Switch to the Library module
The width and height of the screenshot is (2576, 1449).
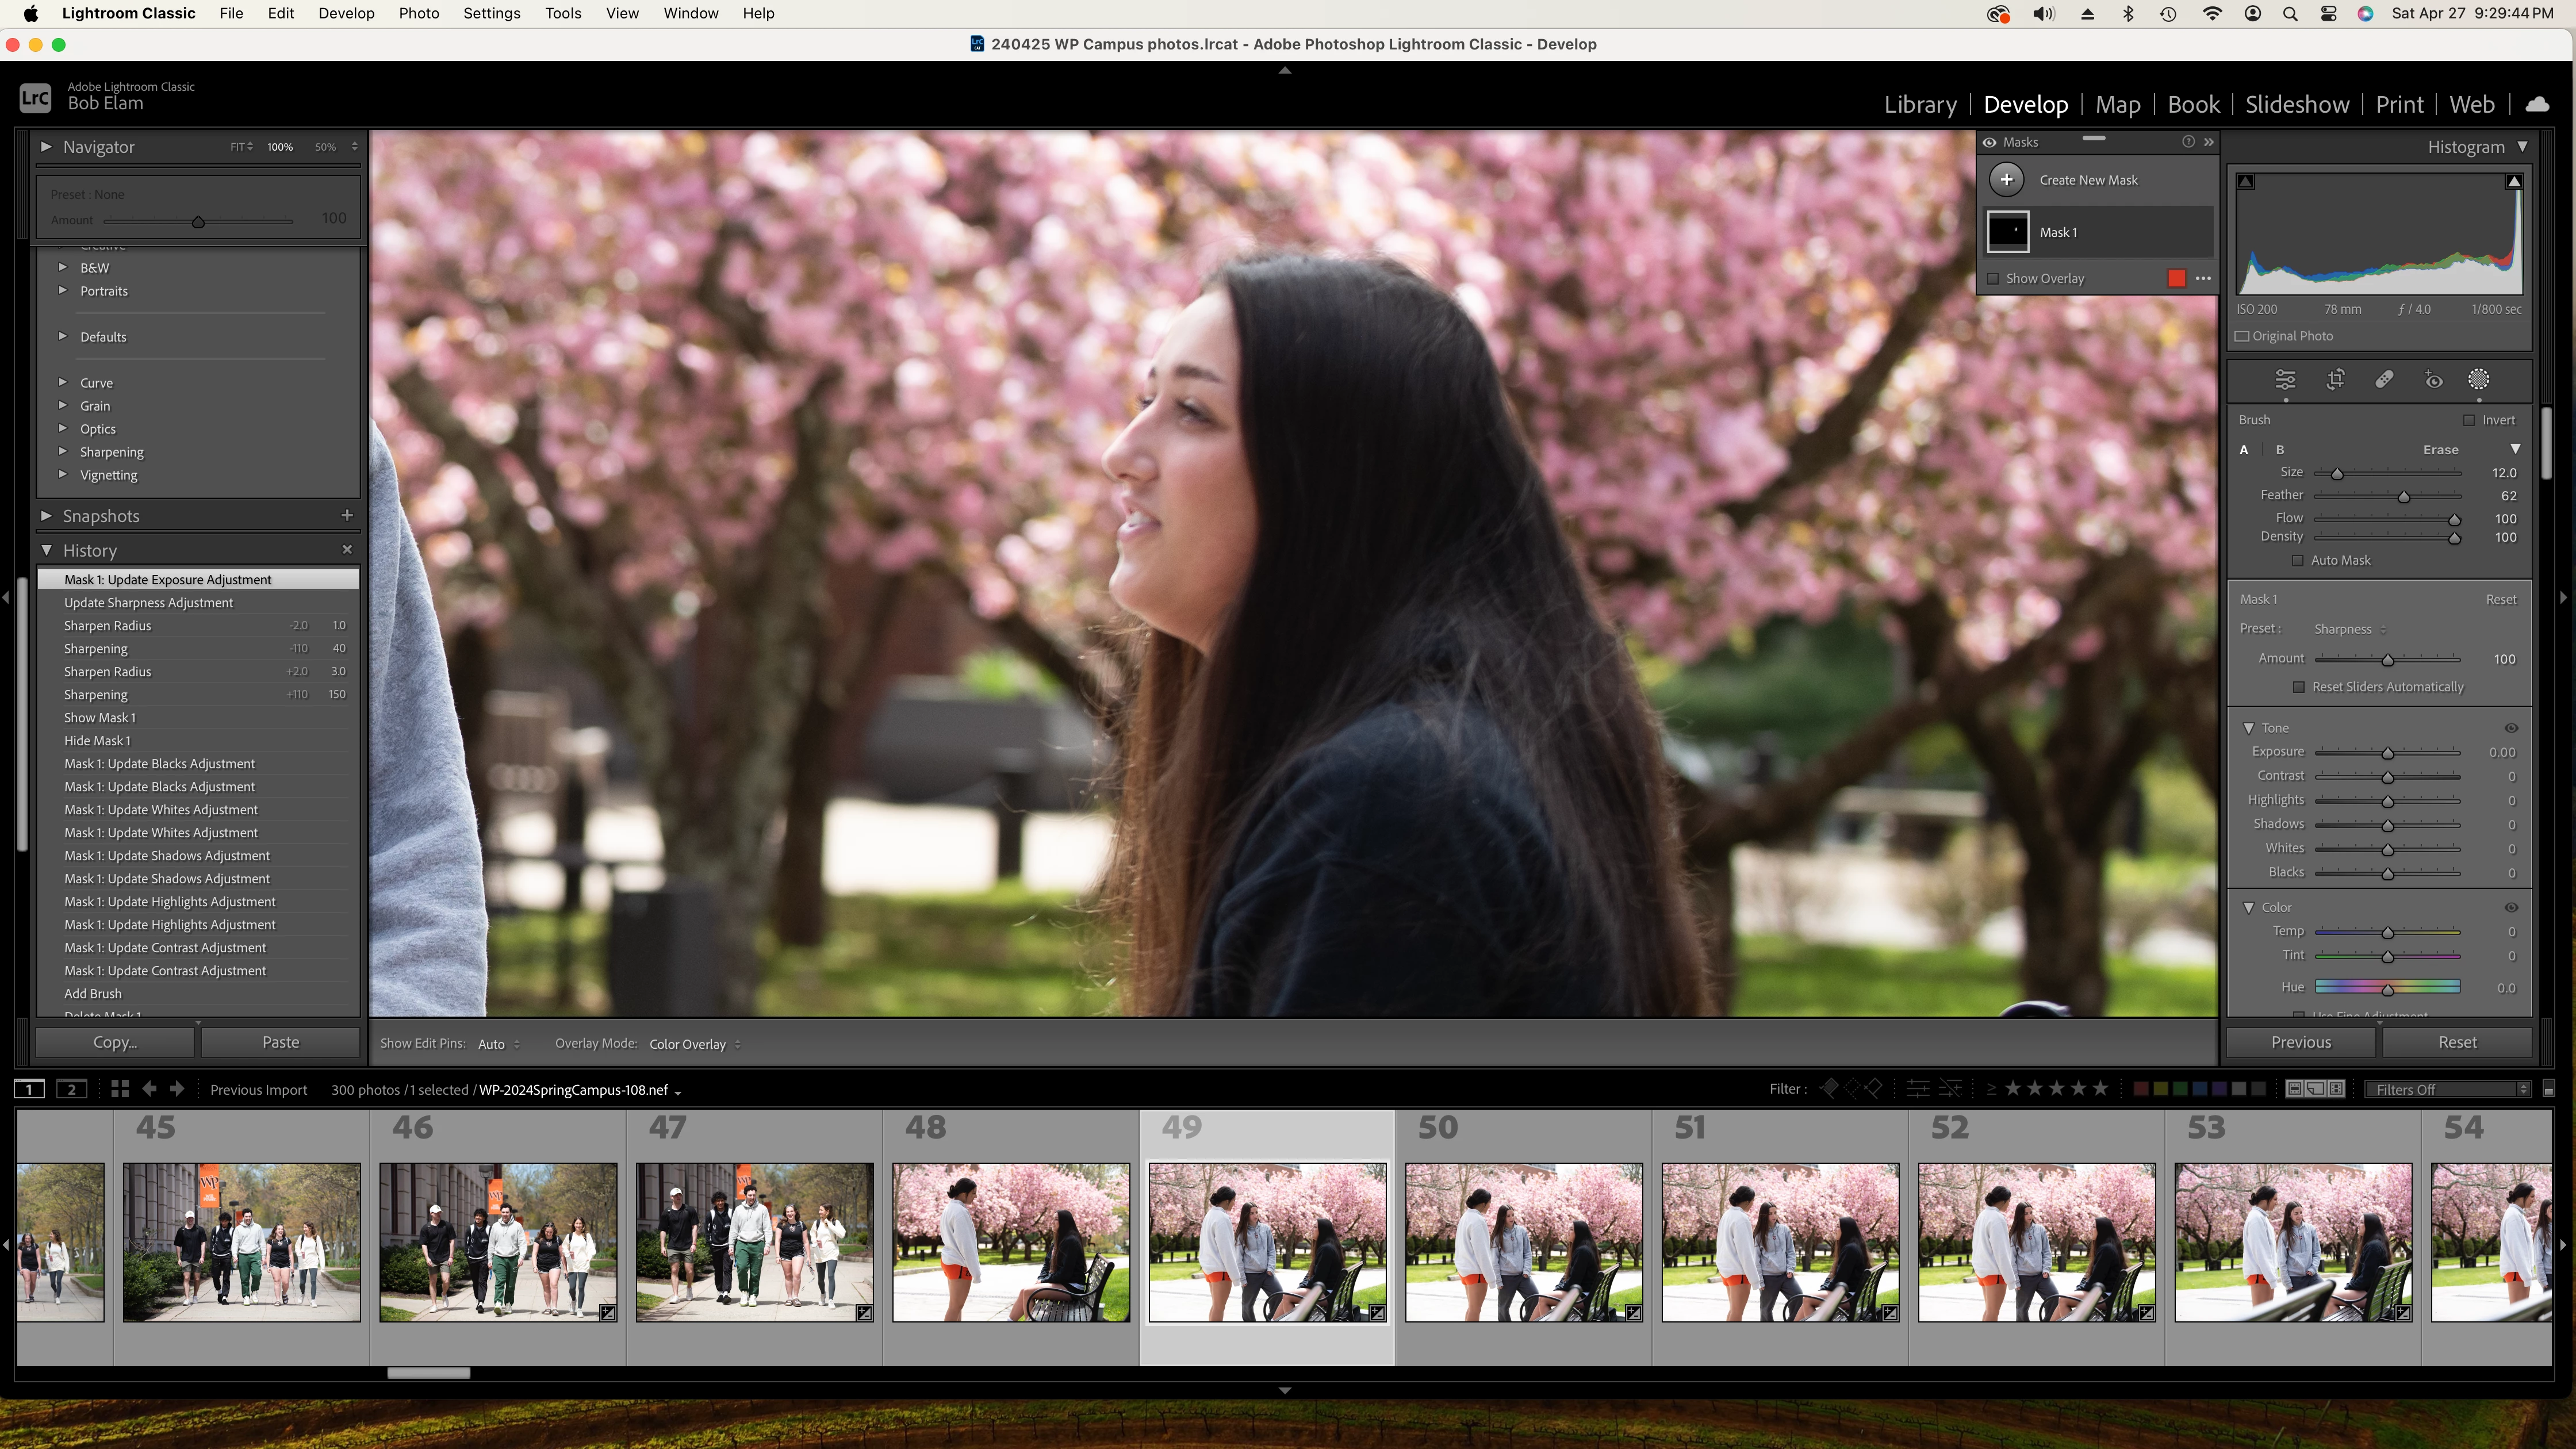tap(1919, 105)
